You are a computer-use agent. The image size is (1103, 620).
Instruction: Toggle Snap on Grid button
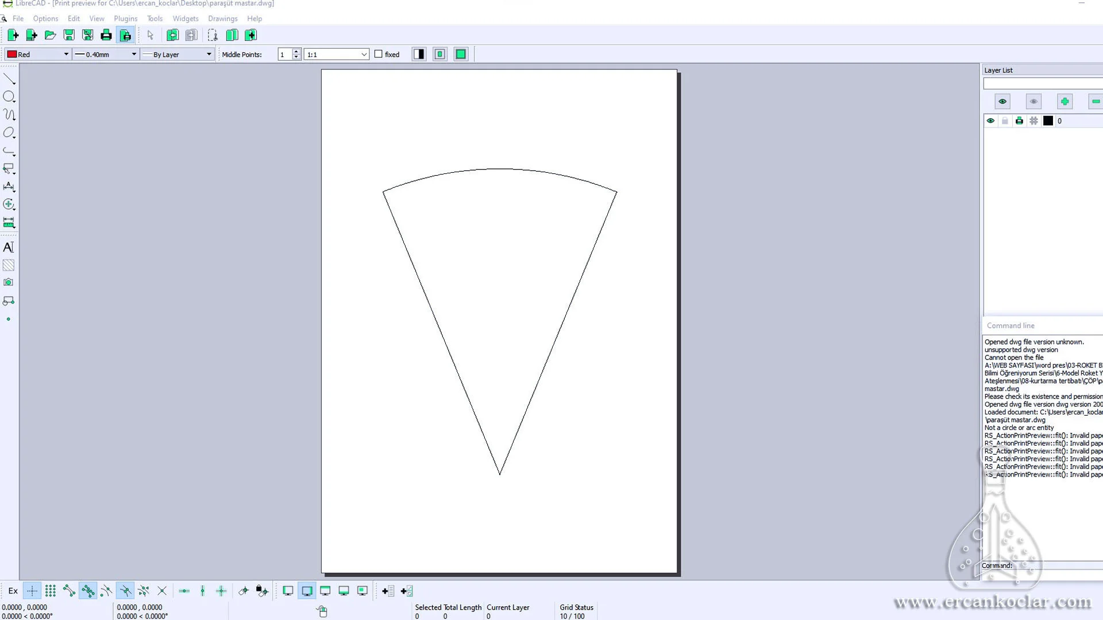pyautogui.click(x=51, y=591)
